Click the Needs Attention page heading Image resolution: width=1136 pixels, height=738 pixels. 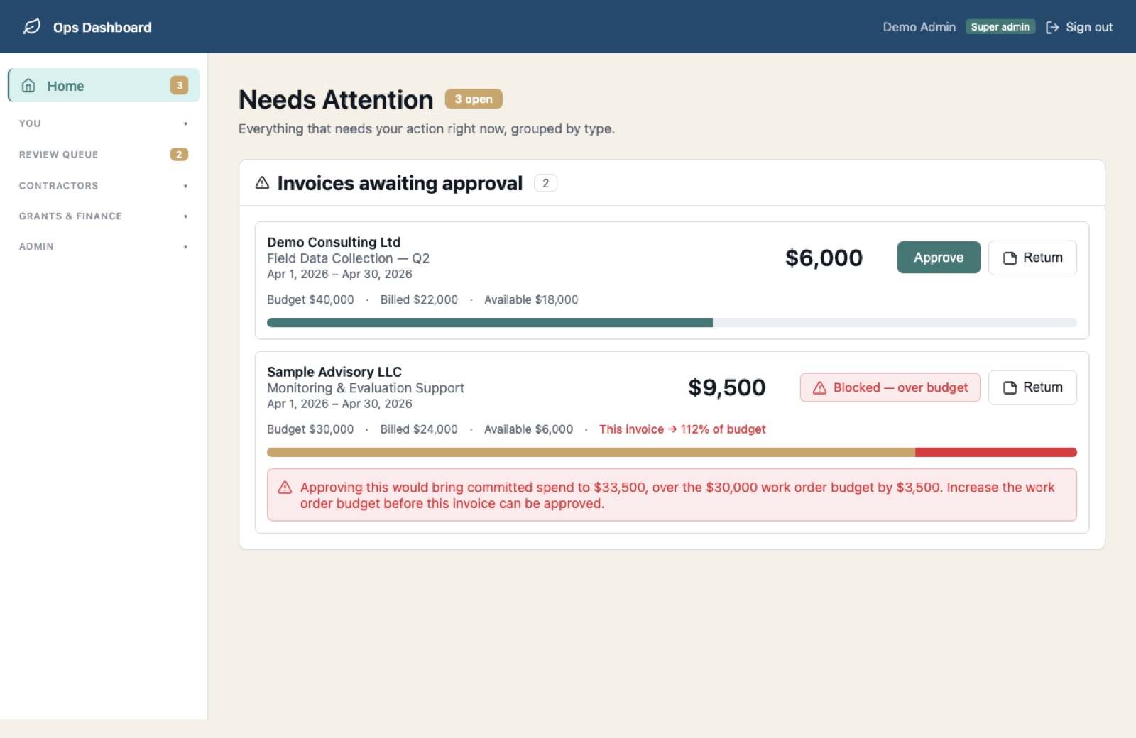pyautogui.click(x=336, y=100)
